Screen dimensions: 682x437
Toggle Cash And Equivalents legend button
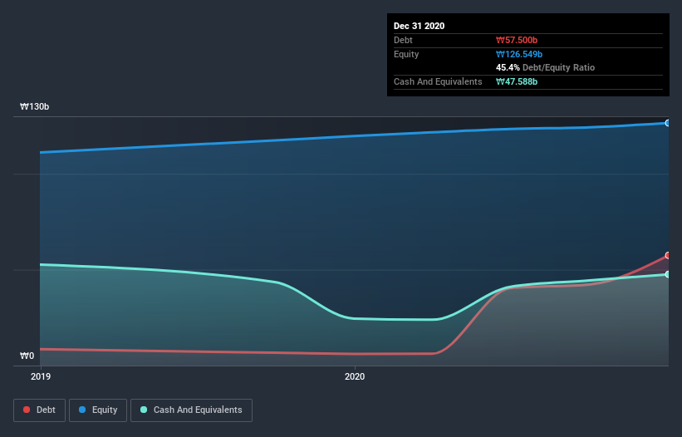(191, 410)
